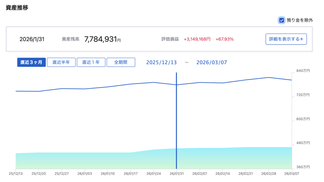324x182 pixels.
Task: Click the 26/03/07 x-axis date label
Action: point(291,174)
